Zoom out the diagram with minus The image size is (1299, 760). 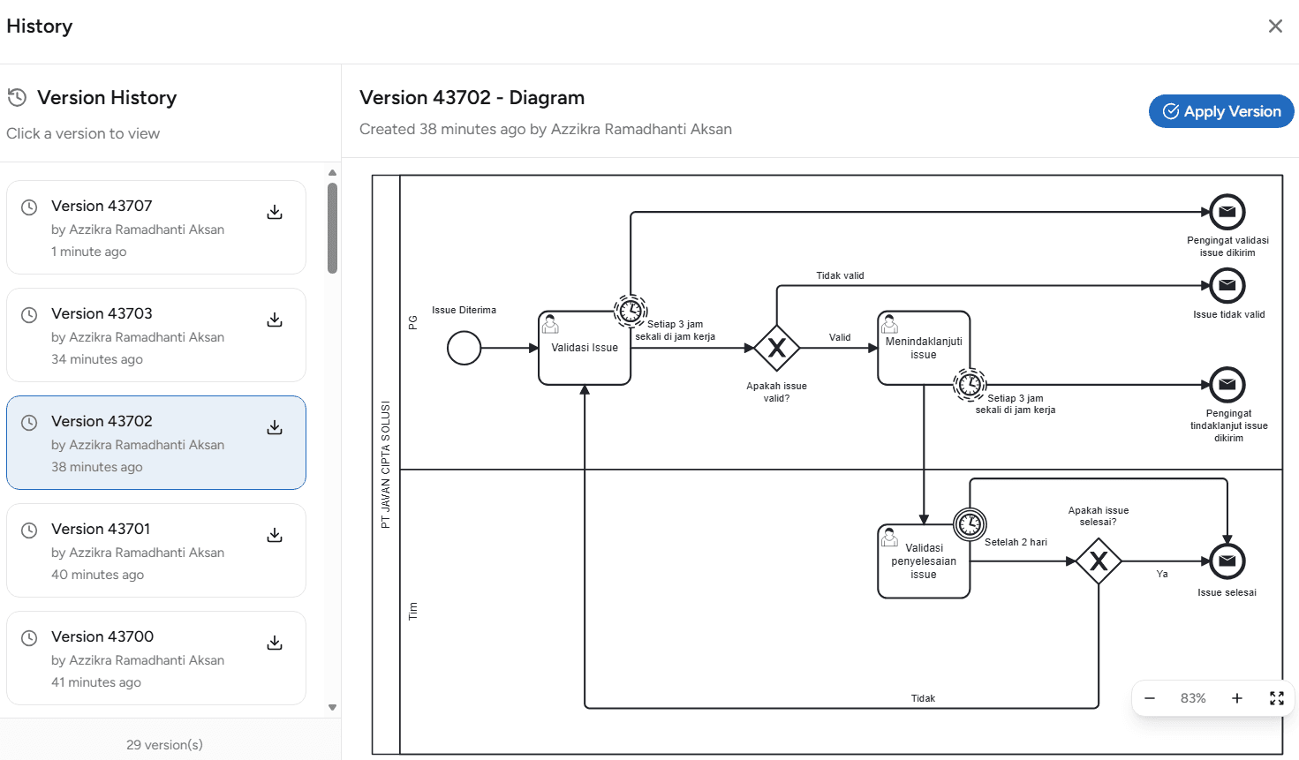point(1150,698)
